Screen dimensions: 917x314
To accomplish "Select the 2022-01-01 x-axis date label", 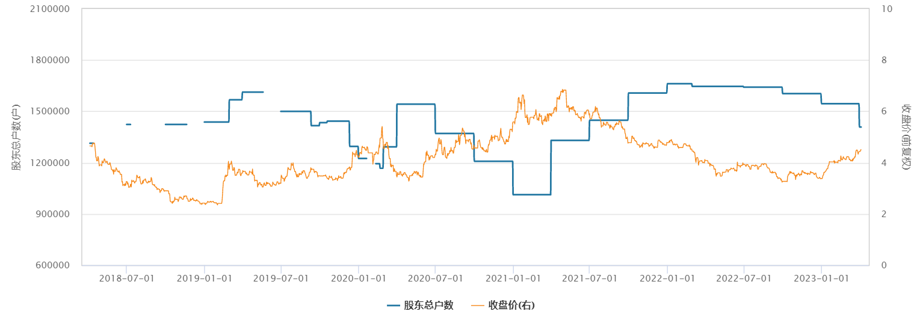I will [x=667, y=278].
